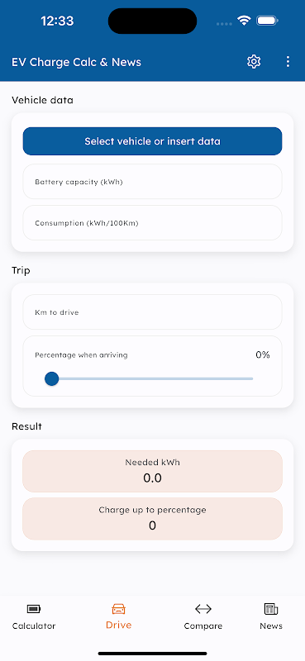Switch to the Calculator tab label
The image size is (305, 661).
pyautogui.click(x=34, y=626)
